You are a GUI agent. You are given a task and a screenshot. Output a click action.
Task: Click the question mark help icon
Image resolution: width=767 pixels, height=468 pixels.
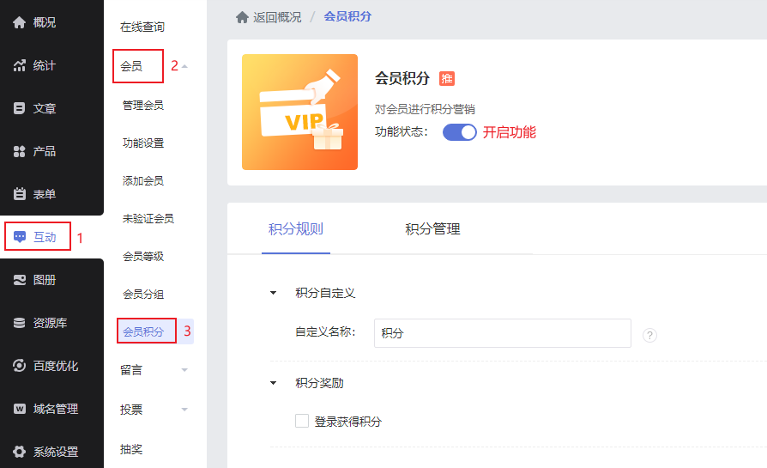click(649, 336)
